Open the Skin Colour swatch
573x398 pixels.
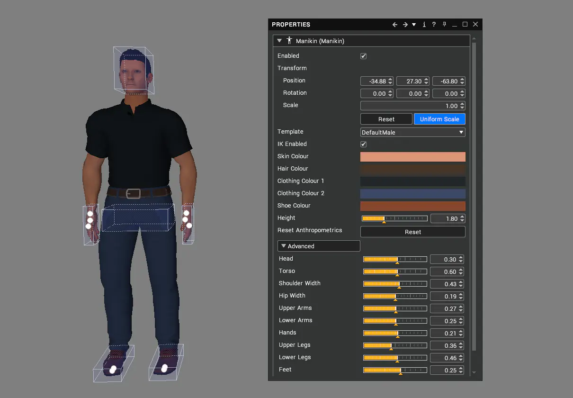413,156
